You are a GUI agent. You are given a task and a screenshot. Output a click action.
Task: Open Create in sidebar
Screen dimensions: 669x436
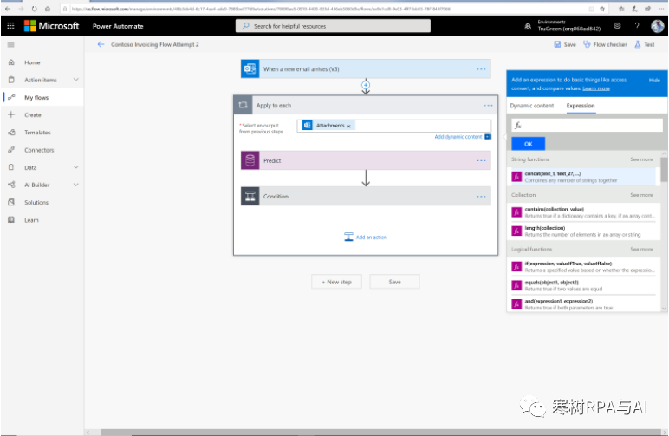(x=42, y=114)
